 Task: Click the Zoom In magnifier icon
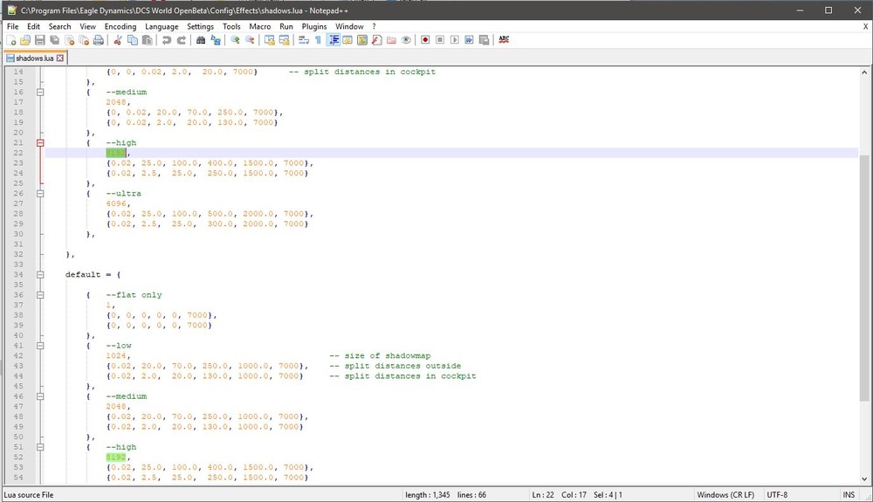click(236, 40)
